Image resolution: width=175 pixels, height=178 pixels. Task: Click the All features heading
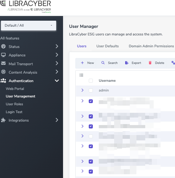(10, 38)
